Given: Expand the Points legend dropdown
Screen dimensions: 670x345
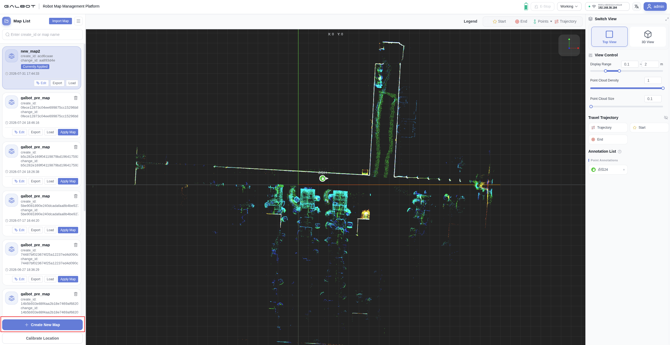Looking at the screenshot, I should click(x=543, y=22).
